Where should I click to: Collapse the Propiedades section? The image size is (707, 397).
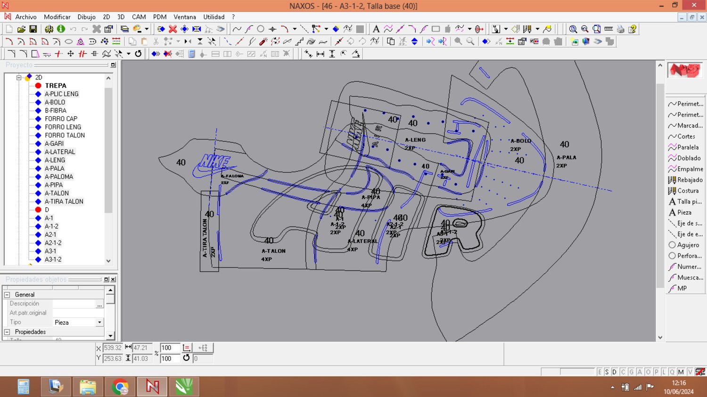point(7,332)
